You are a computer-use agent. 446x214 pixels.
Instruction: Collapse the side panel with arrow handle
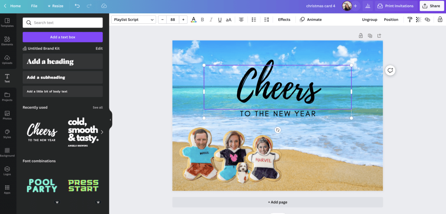(x=110, y=120)
